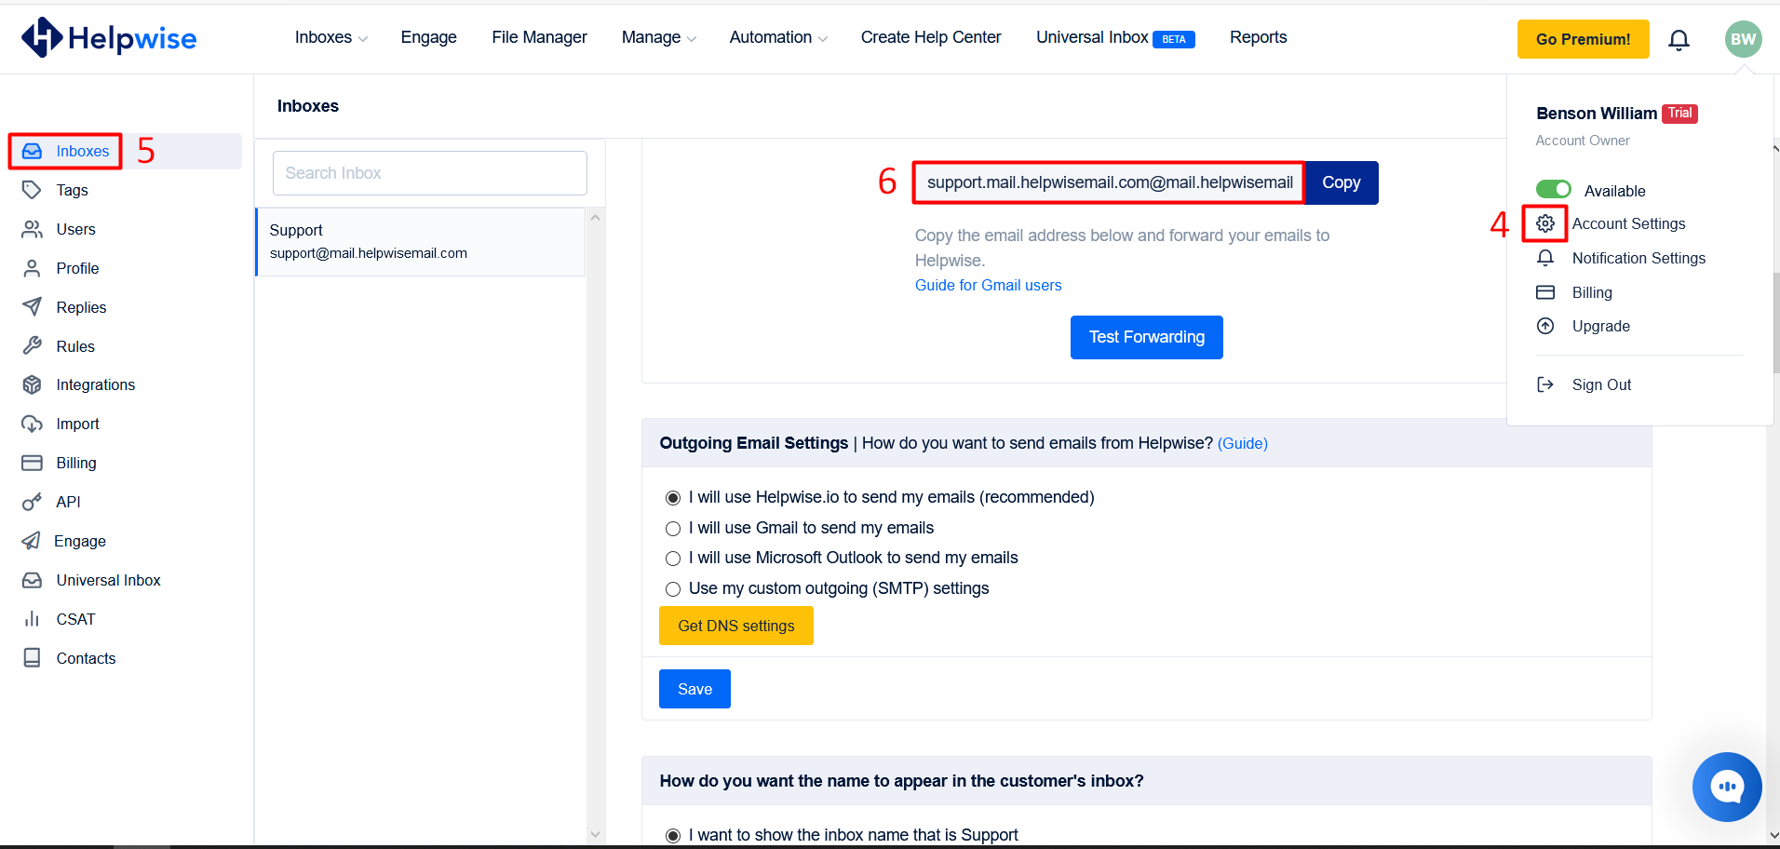Open the API key icon in sidebar
Viewport: 1780px width, 849px height.
32,502
